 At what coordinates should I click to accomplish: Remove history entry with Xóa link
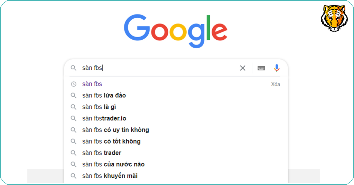click(275, 84)
